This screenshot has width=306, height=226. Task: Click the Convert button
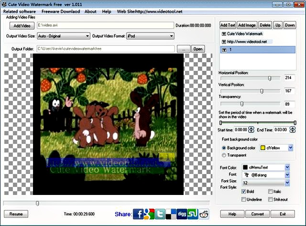pos(257,214)
